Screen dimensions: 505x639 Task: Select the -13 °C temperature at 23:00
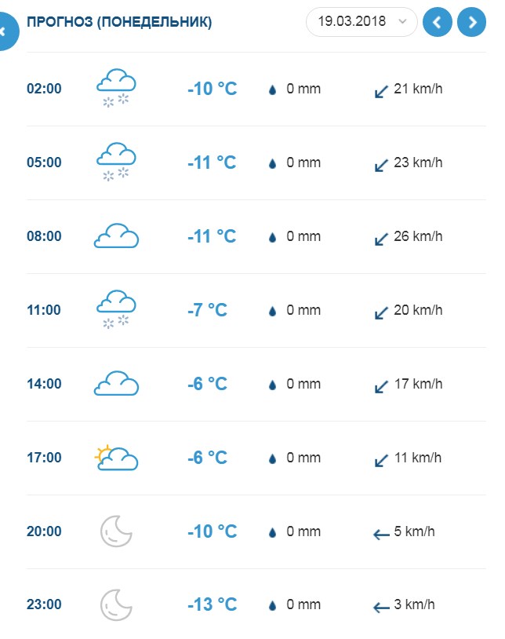tap(212, 604)
